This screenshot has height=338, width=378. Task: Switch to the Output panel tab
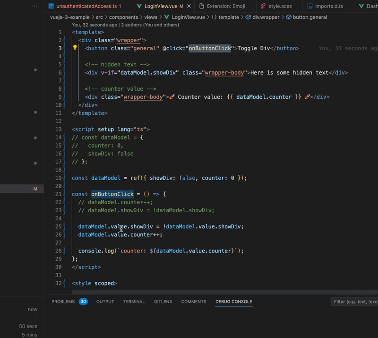[105, 302]
